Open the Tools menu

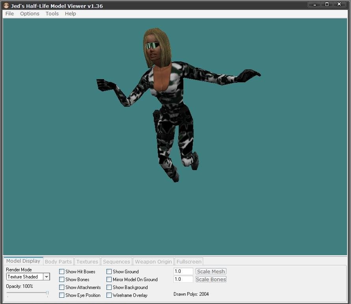pyautogui.click(x=52, y=14)
